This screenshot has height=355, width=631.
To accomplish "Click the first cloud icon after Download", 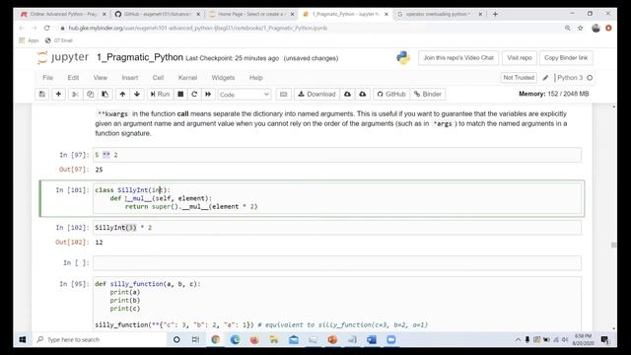I will [347, 95].
